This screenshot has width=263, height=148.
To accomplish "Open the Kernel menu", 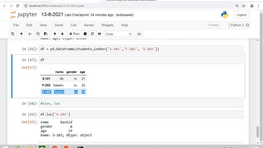I will tap(89, 25).
